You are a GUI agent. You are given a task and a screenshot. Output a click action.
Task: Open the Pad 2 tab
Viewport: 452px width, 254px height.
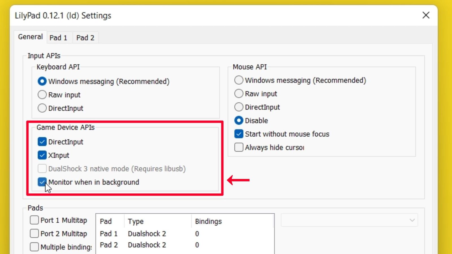click(85, 38)
